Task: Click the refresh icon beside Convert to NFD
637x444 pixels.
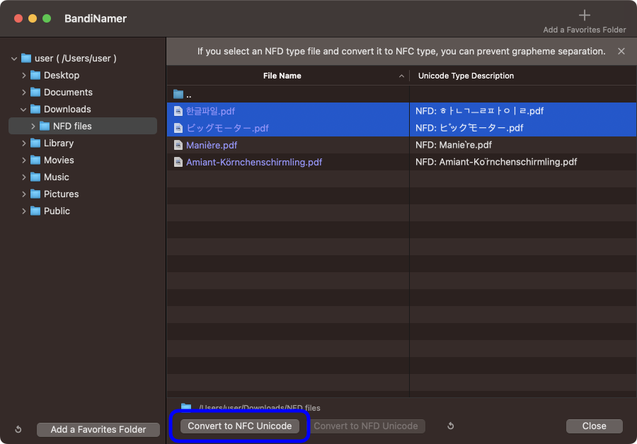Action: click(450, 426)
